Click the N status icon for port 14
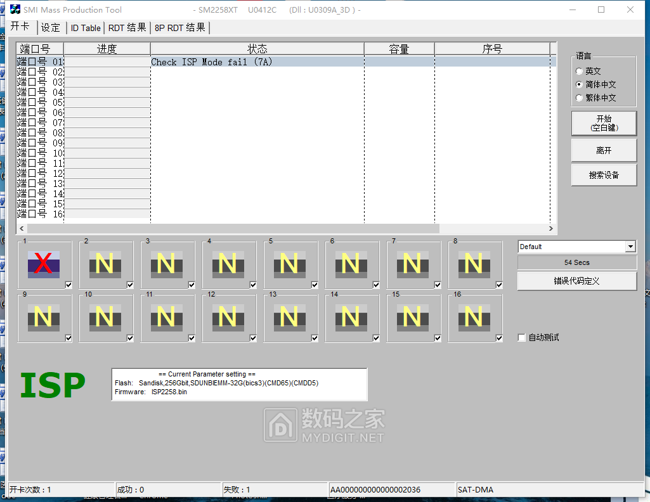 point(351,318)
